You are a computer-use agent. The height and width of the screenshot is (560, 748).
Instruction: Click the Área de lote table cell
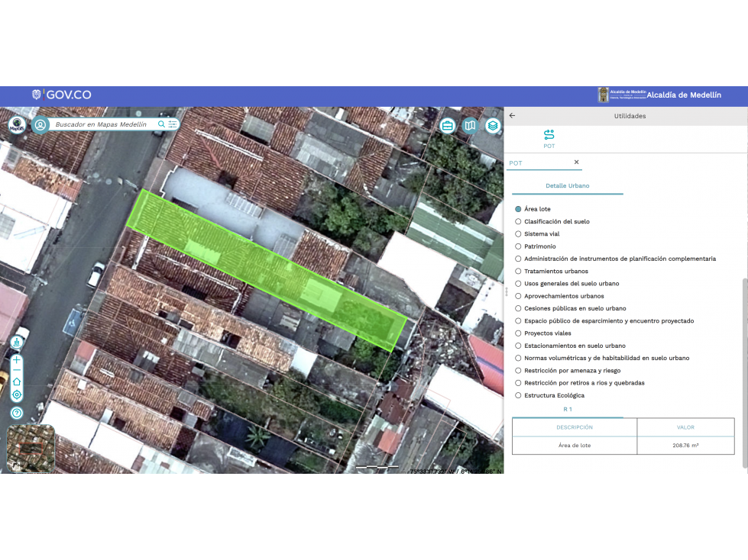pos(575,446)
